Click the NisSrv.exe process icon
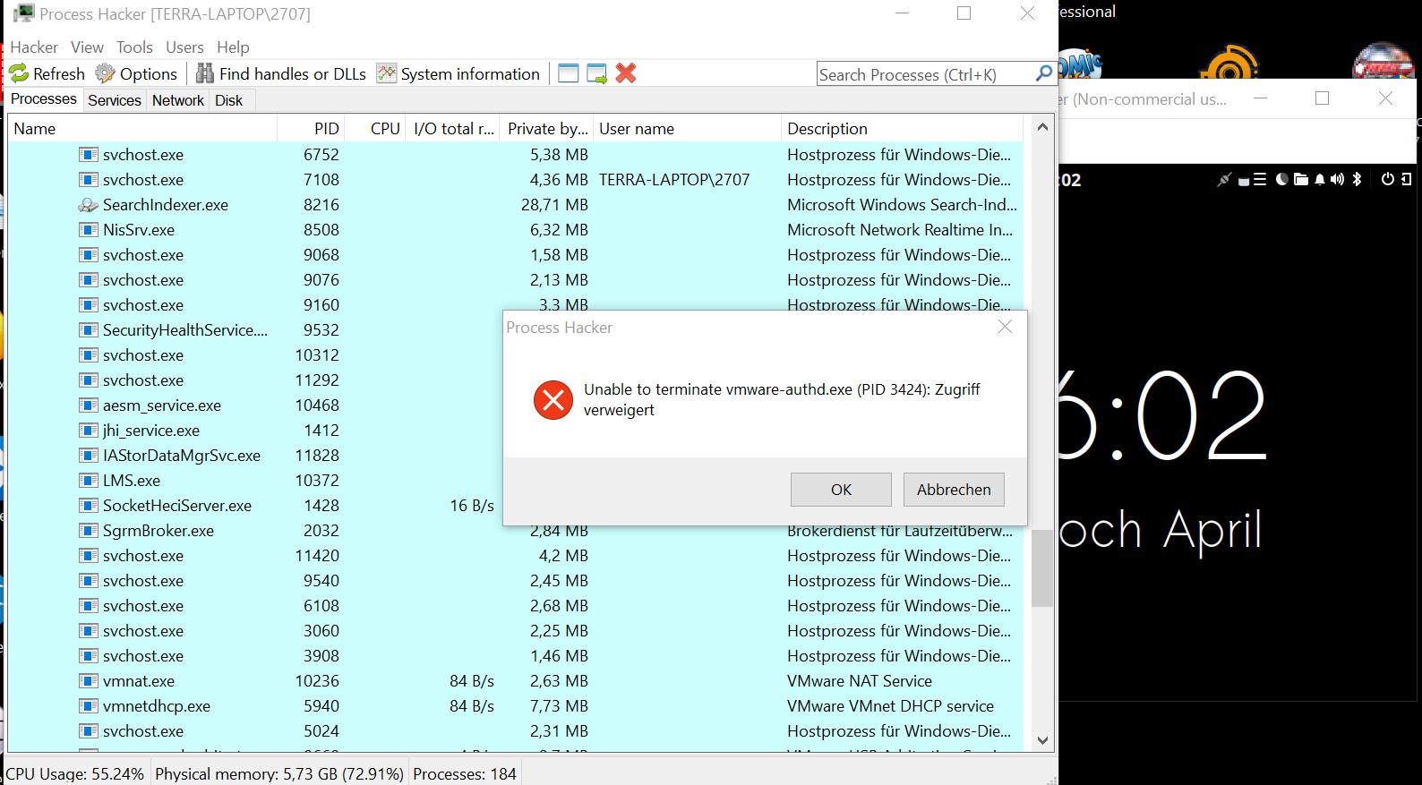Viewport: 1422px width, 785px height. tap(88, 230)
